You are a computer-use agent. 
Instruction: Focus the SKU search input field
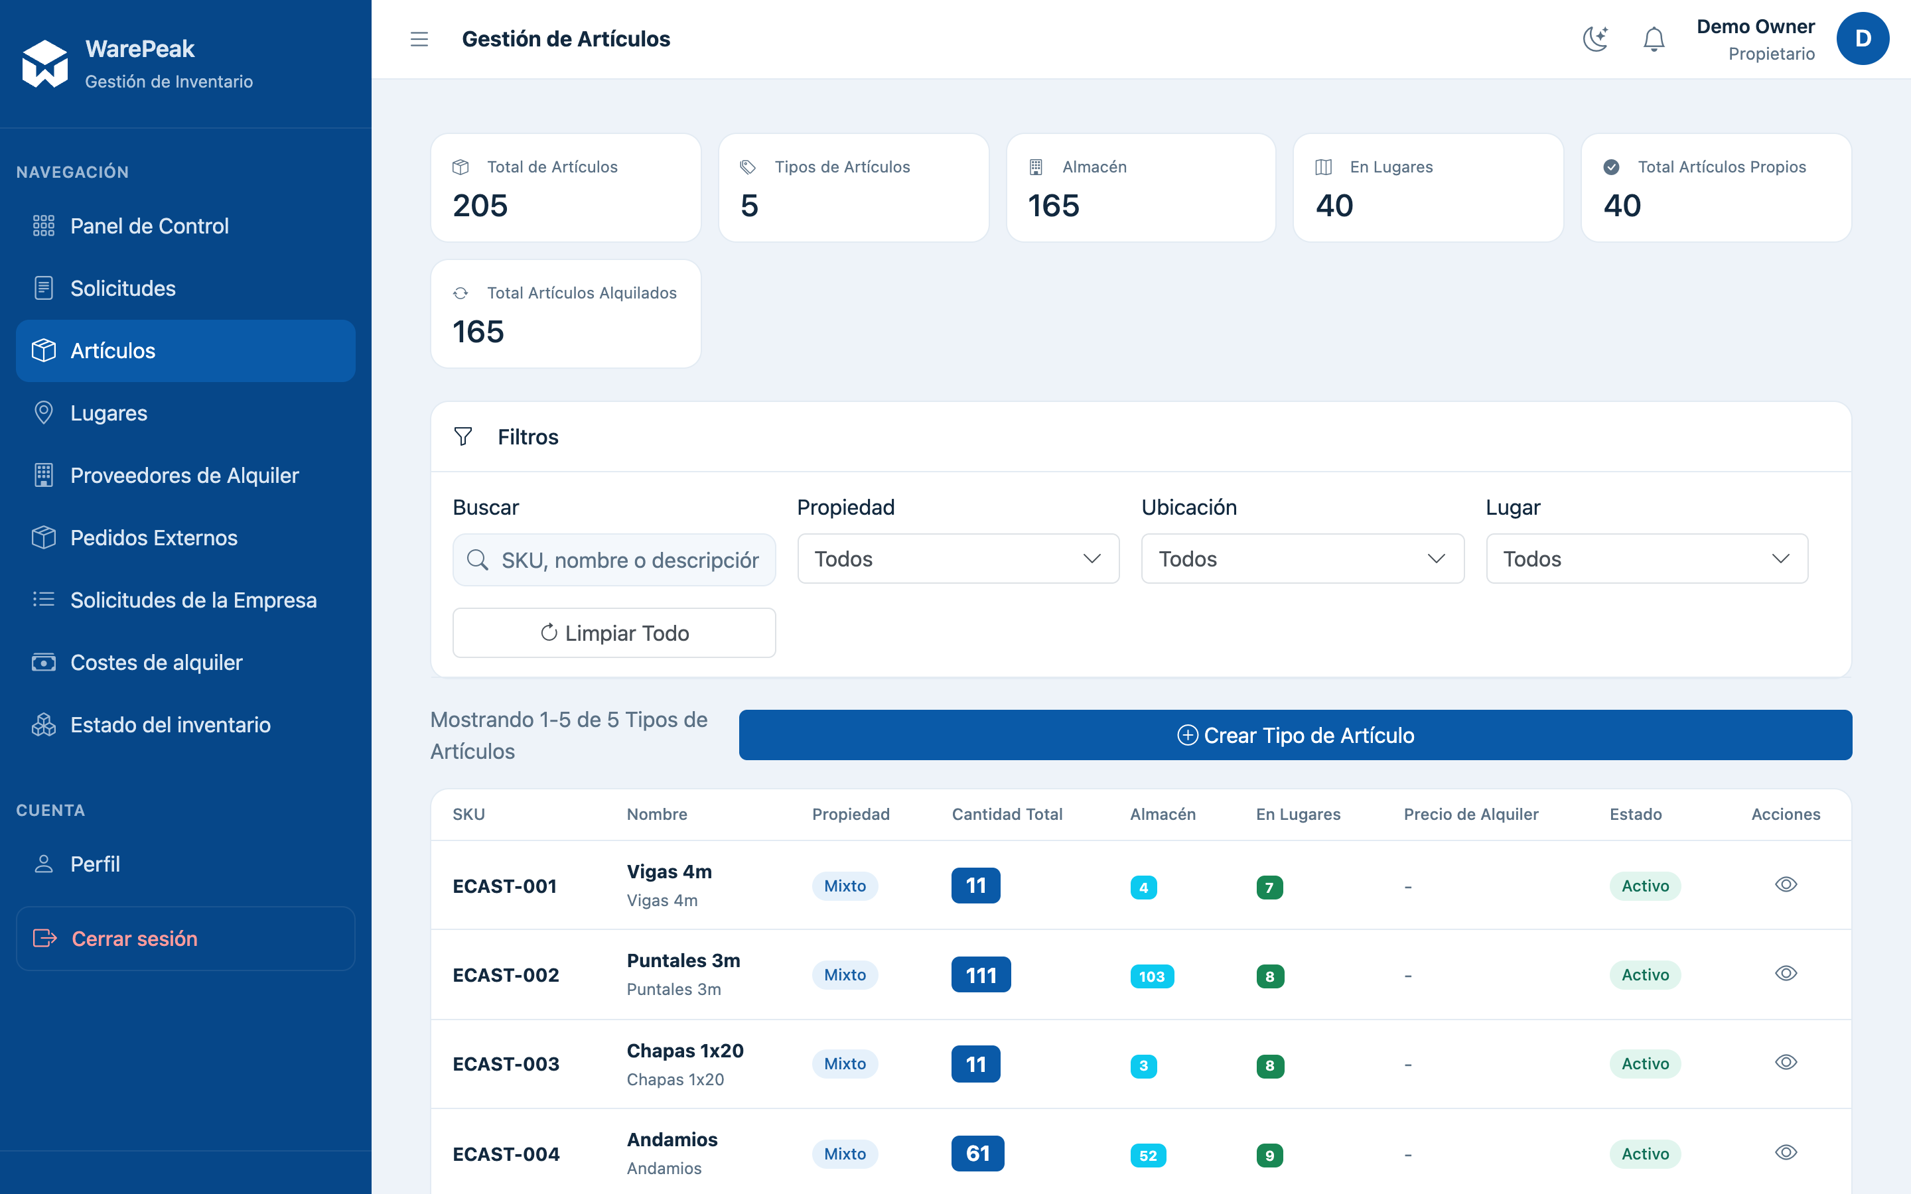coord(614,560)
